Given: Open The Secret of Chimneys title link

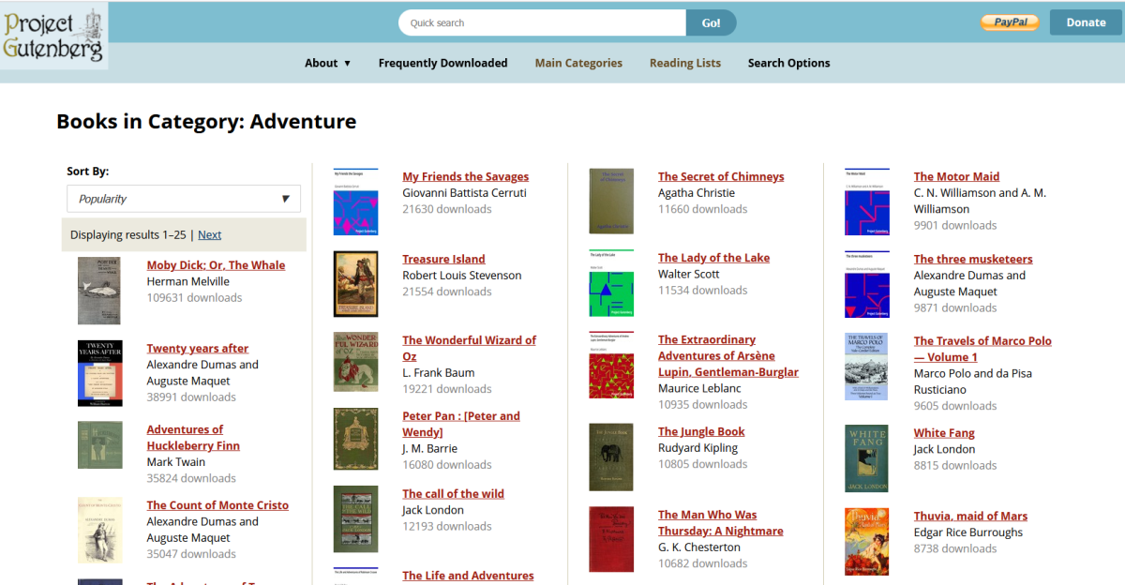Looking at the screenshot, I should tap(721, 176).
